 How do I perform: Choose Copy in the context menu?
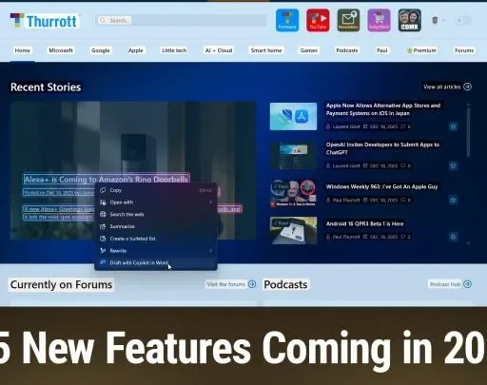click(156, 190)
